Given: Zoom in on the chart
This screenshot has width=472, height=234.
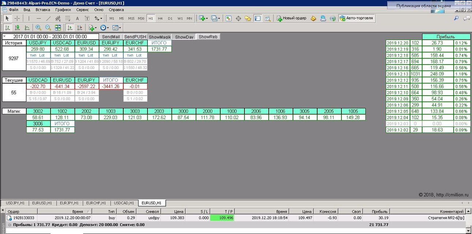Looking at the screenshot, I should point(38,28).
